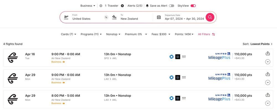Open All Filters
The width and height of the screenshot is (277, 110).
(206, 34)
